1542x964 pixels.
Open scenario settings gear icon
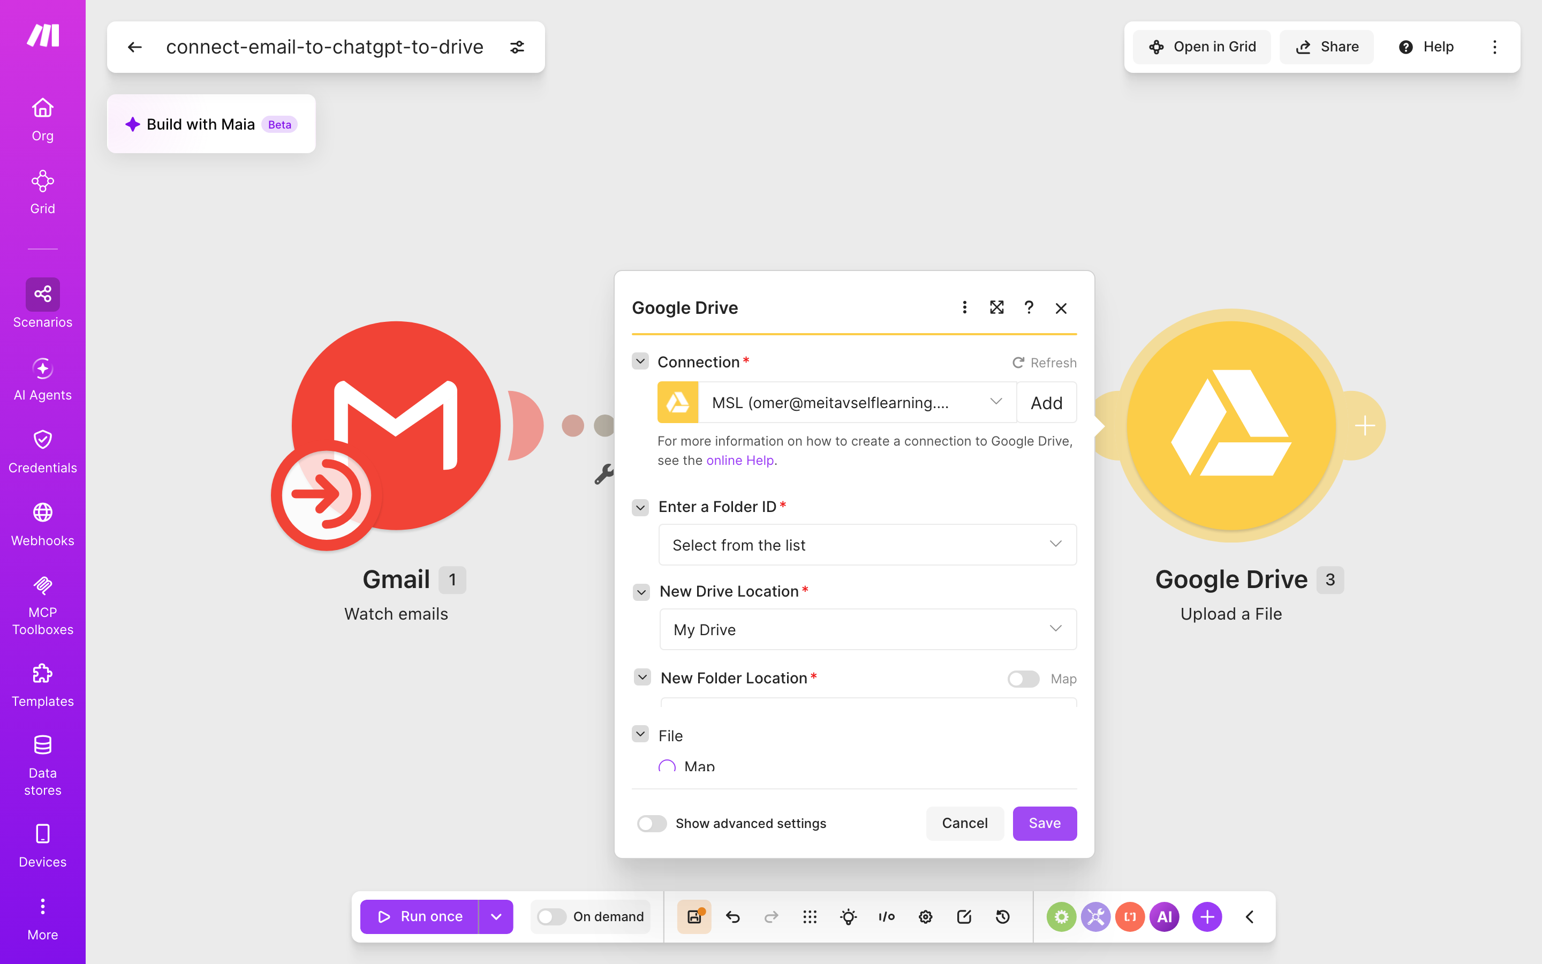coord(925,916)
